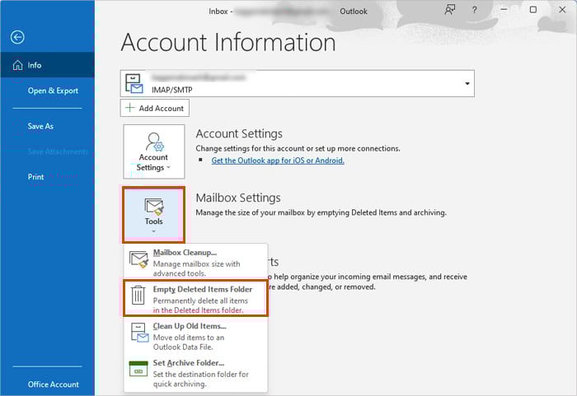Image resolution: width=577 pixels, height=396 pixels.
Task: Click the Mailbox Settings heading text
Action: tap(238, 198)
